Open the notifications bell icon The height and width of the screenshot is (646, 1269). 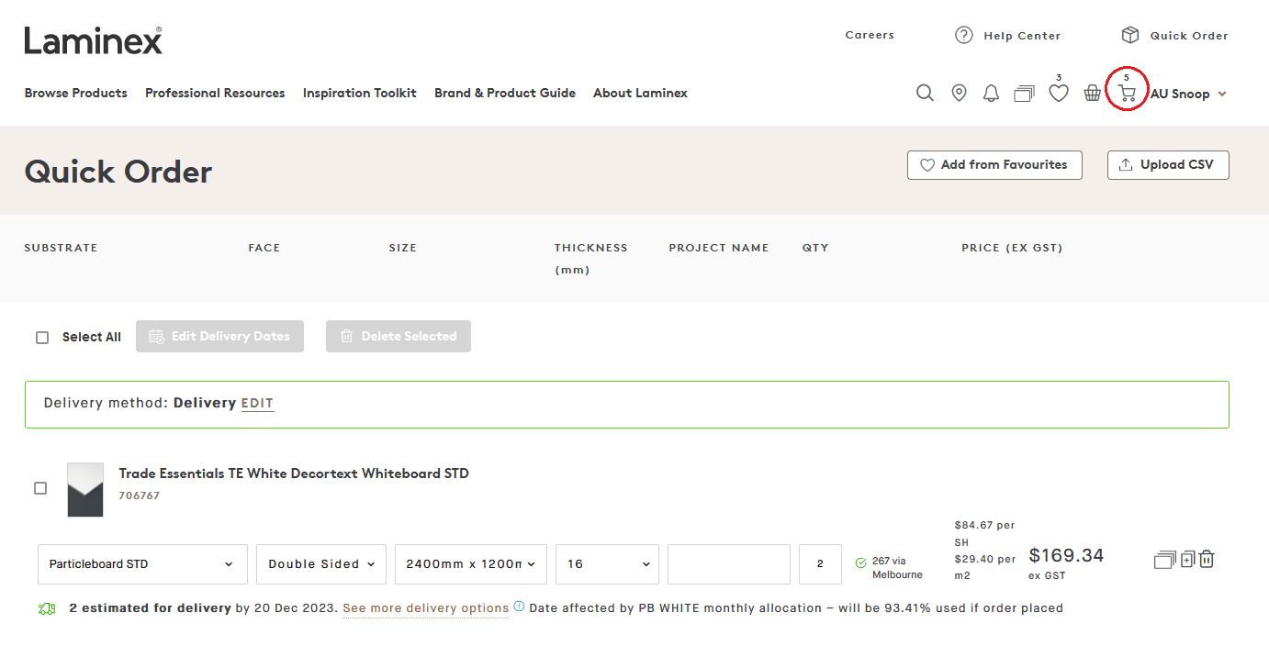pyautogui.click(x=991, y=93)
